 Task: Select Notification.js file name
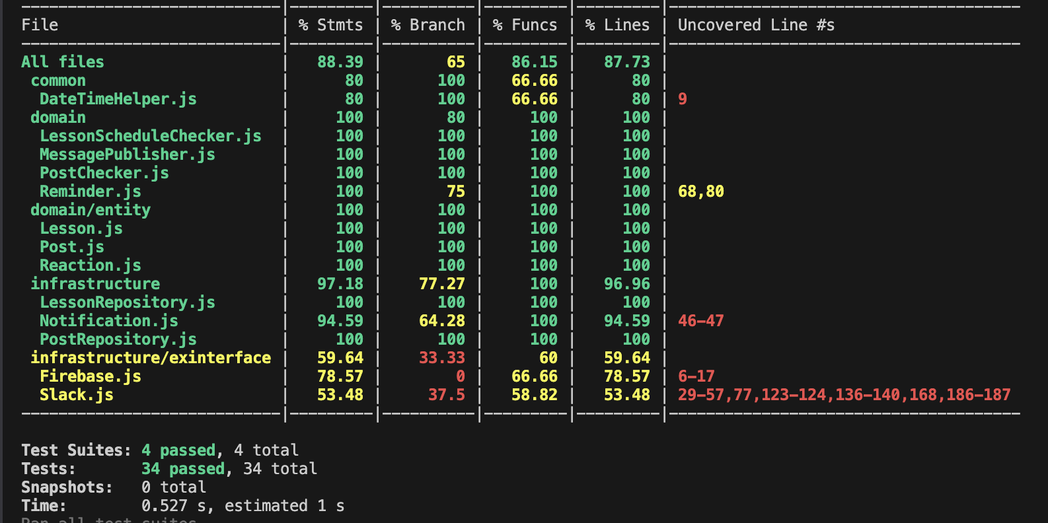(x=109, y=321)
